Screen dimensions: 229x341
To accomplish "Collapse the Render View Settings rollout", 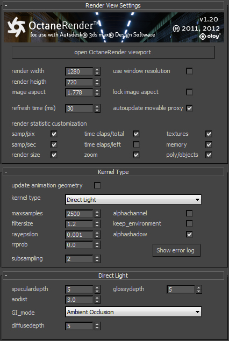I will click(6, 5).
